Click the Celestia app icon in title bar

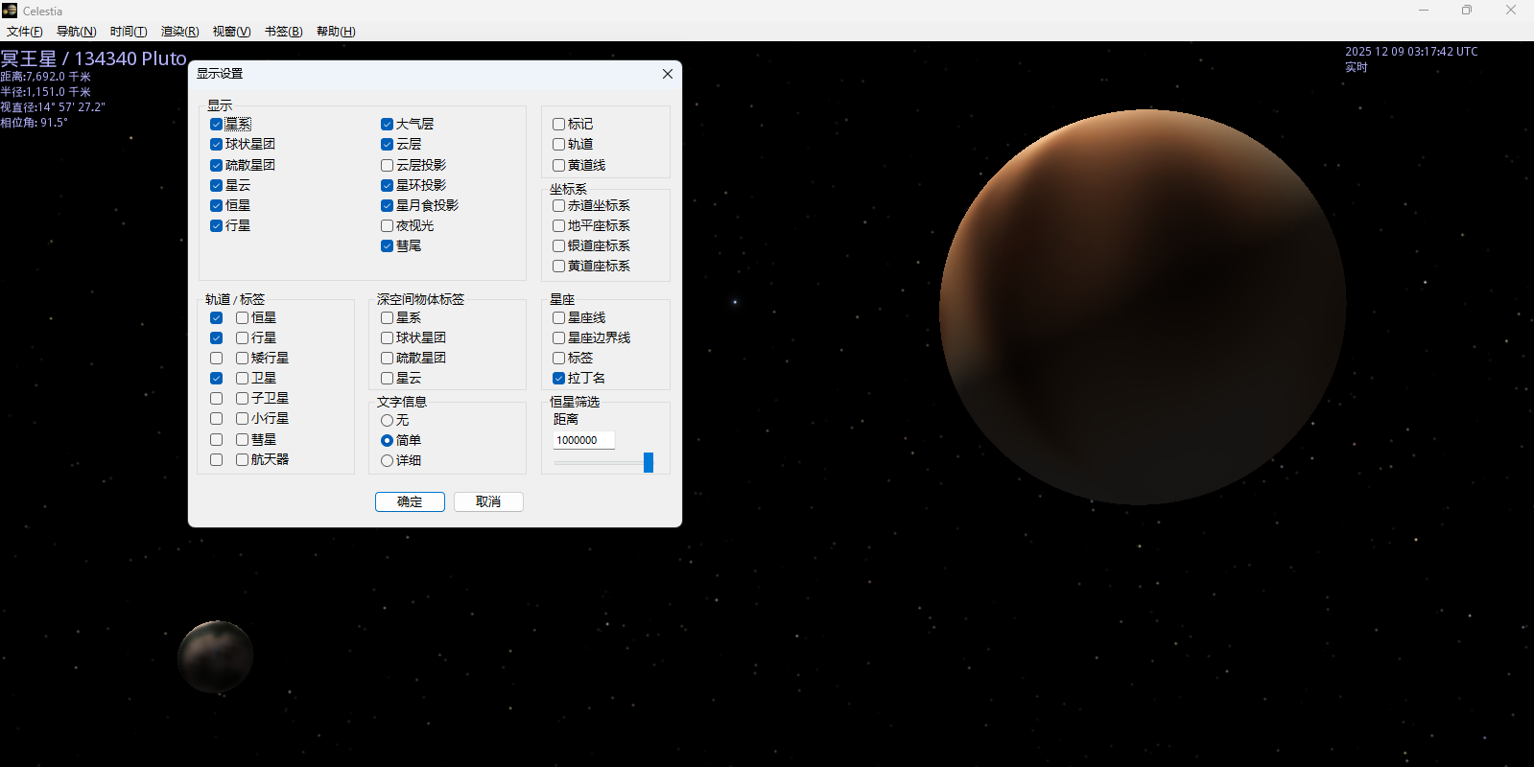[x=10, y=11]
